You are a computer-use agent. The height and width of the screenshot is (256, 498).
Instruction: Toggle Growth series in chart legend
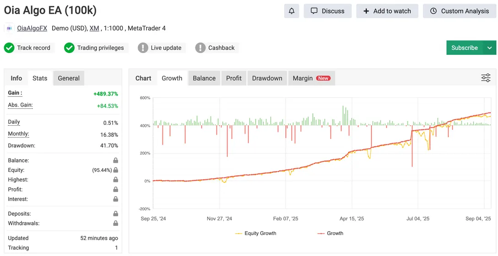(x=330, y=233)
